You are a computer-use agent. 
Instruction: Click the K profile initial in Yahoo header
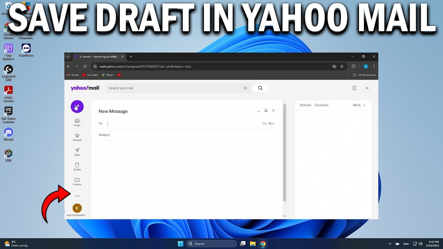(367, 88)
